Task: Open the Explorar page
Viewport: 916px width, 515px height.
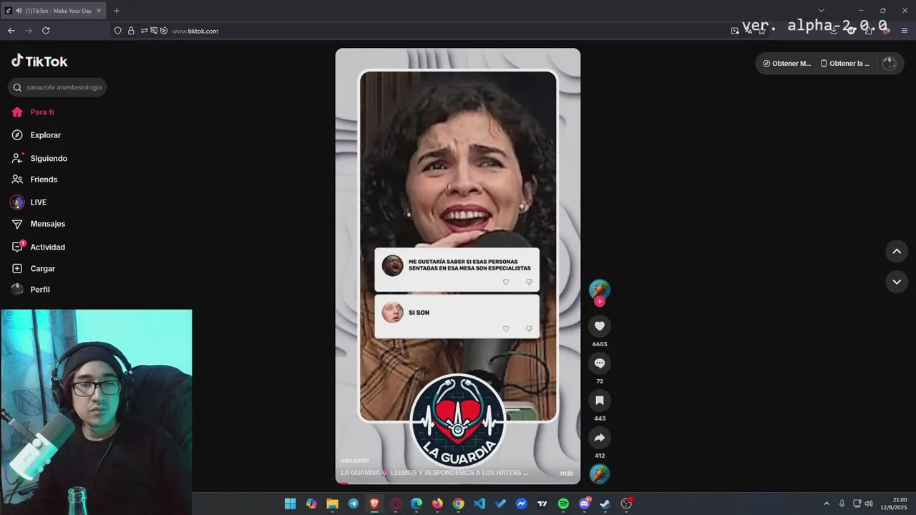Action: click(36, 135)
